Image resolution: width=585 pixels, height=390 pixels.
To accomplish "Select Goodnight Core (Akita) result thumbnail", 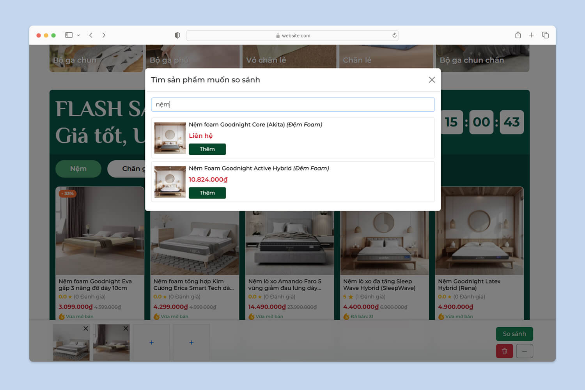I will (x=170, y=138).
